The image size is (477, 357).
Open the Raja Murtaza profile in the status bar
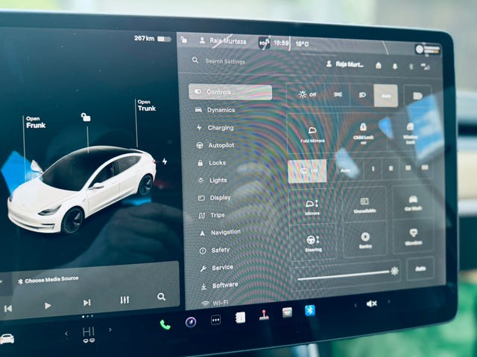[x=223, y=41]
